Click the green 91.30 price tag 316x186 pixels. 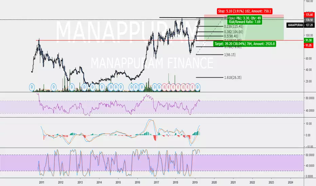tap(309, 41)
